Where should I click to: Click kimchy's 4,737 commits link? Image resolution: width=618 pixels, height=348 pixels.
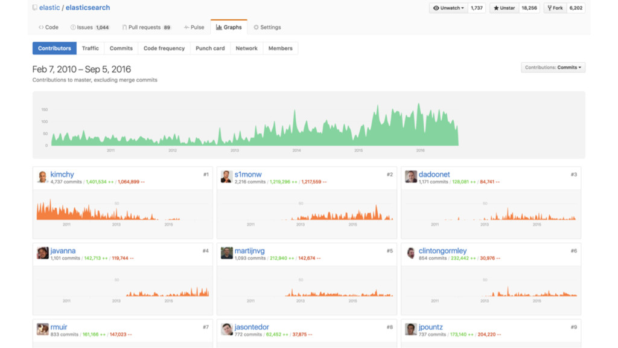pos(66,182)
